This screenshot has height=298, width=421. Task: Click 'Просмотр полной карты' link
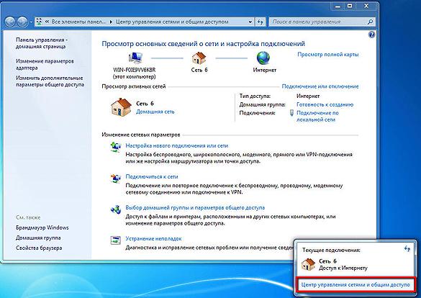coord(328,55)
